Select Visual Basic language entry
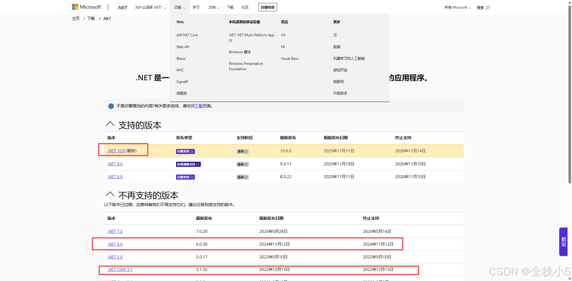 pyautogui.click(x=290, y=59)
